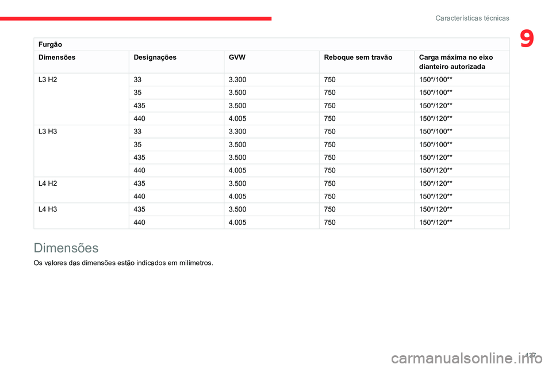552x368 pixels.
Task: Select the 'Furgão' table title
Action: (x=51, y=44)
